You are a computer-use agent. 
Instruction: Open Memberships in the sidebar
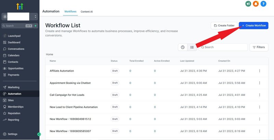tap(15, 107)
